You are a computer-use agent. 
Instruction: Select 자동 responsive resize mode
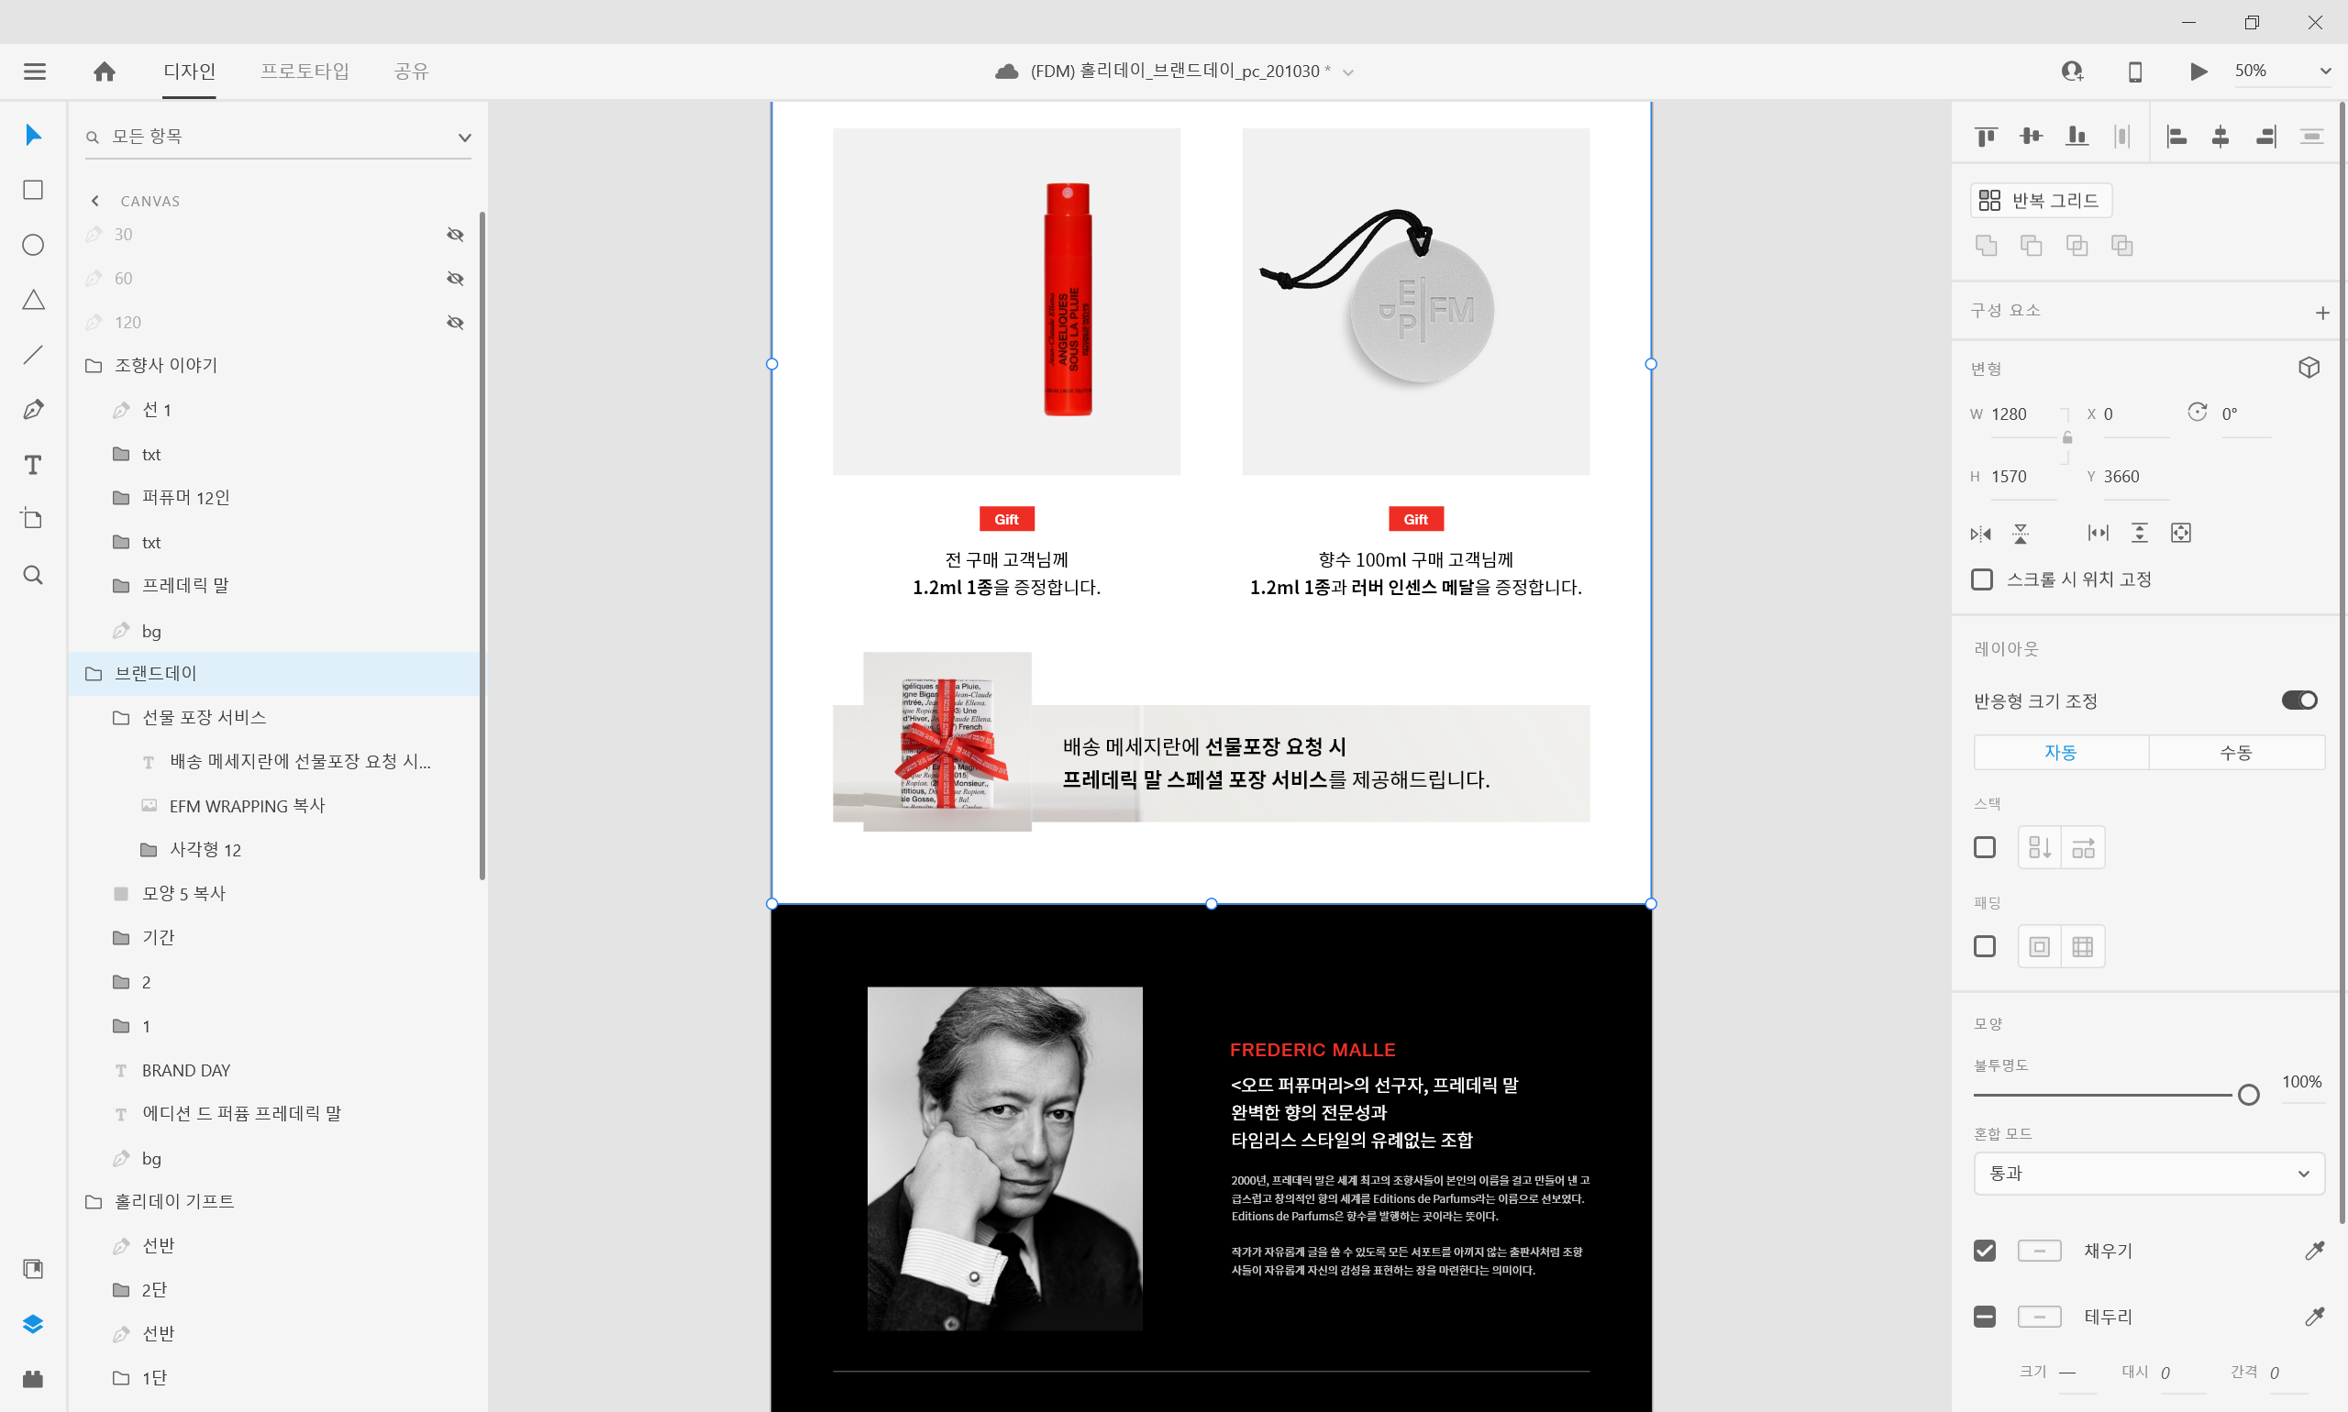point(2061,753)
